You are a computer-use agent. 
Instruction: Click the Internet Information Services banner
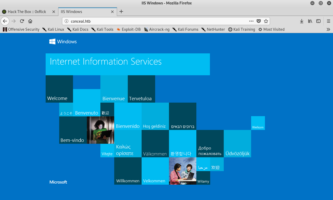tap(128, 64)
